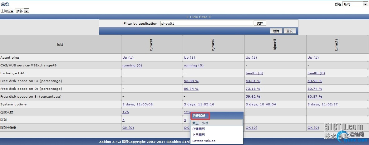Open uptime 3 days, 11:02:37 for bjmx12
Image resolution: width=369 pixels, height=145 pixels.
[x=322, y=104]
